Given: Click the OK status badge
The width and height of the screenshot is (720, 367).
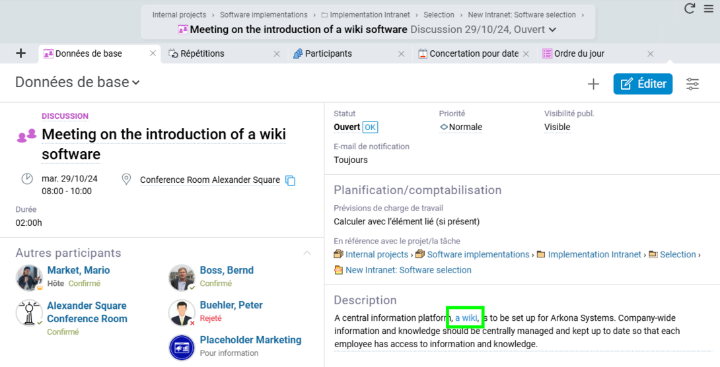Looking at the screenshot, I should pyautogui.click(x=370, y=127).
